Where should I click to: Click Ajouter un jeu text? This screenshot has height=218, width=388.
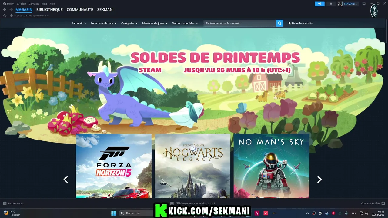pos(16,203)
